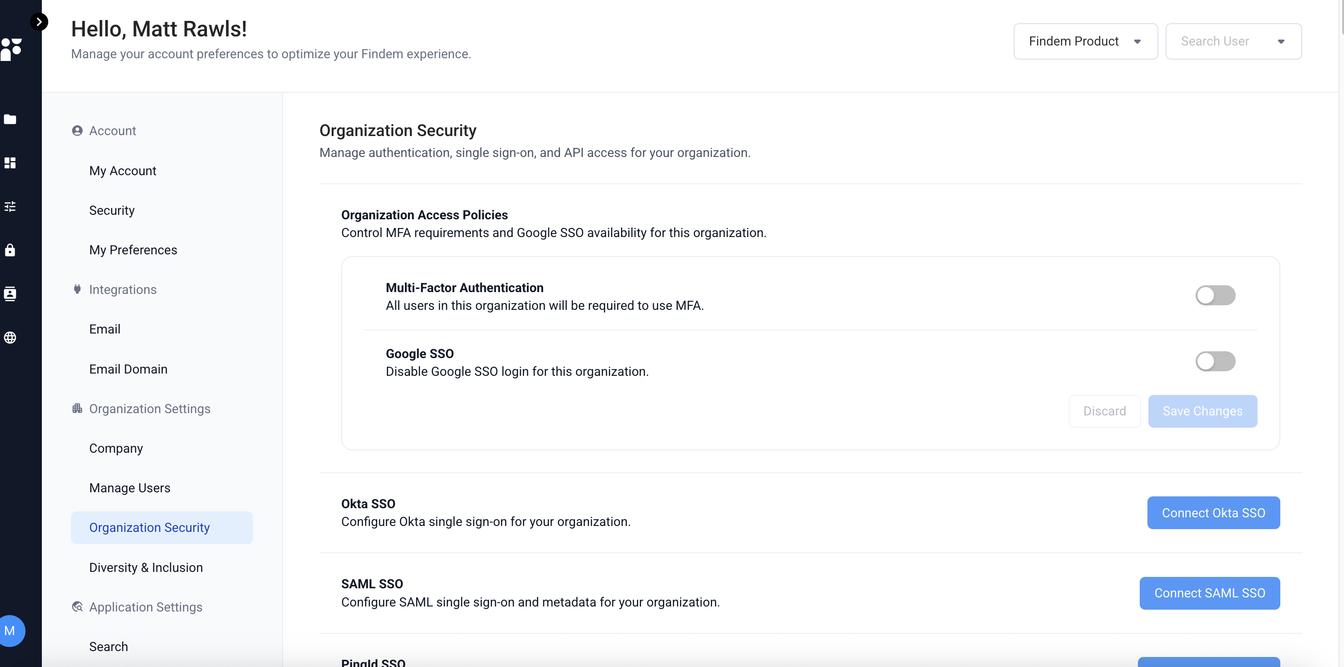Screen dimensions: 1344x667
Task: Click Connect SAML SSO button
Action: [x=1209, y=593]
